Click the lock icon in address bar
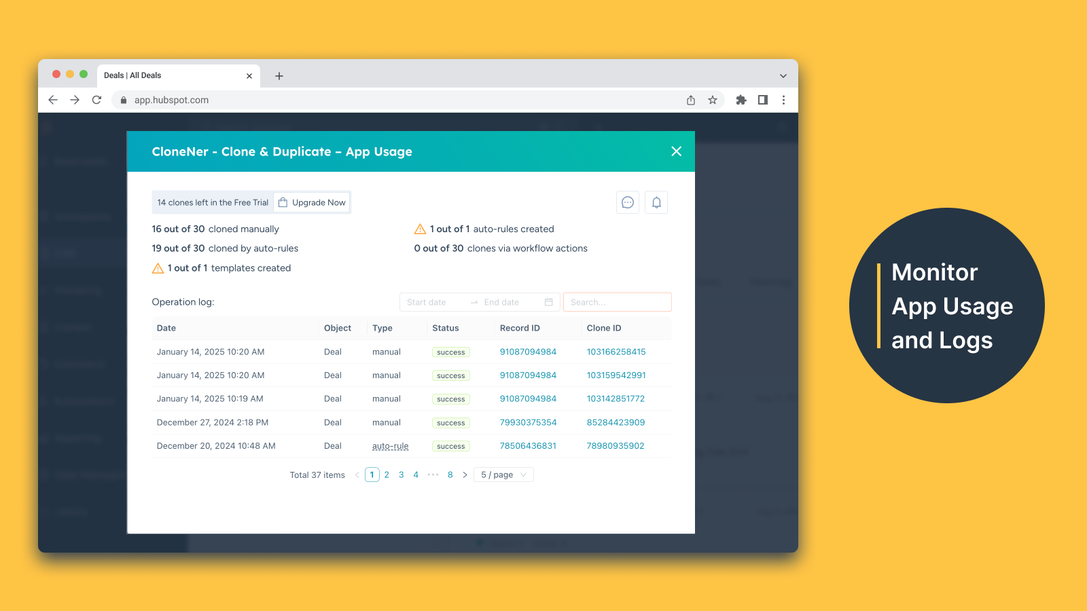The width and height of the screenshot is (1087, 611). click(124, 100)
